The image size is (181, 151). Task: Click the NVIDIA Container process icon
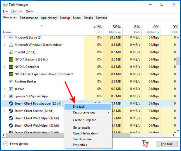click(x=11, y=67)
